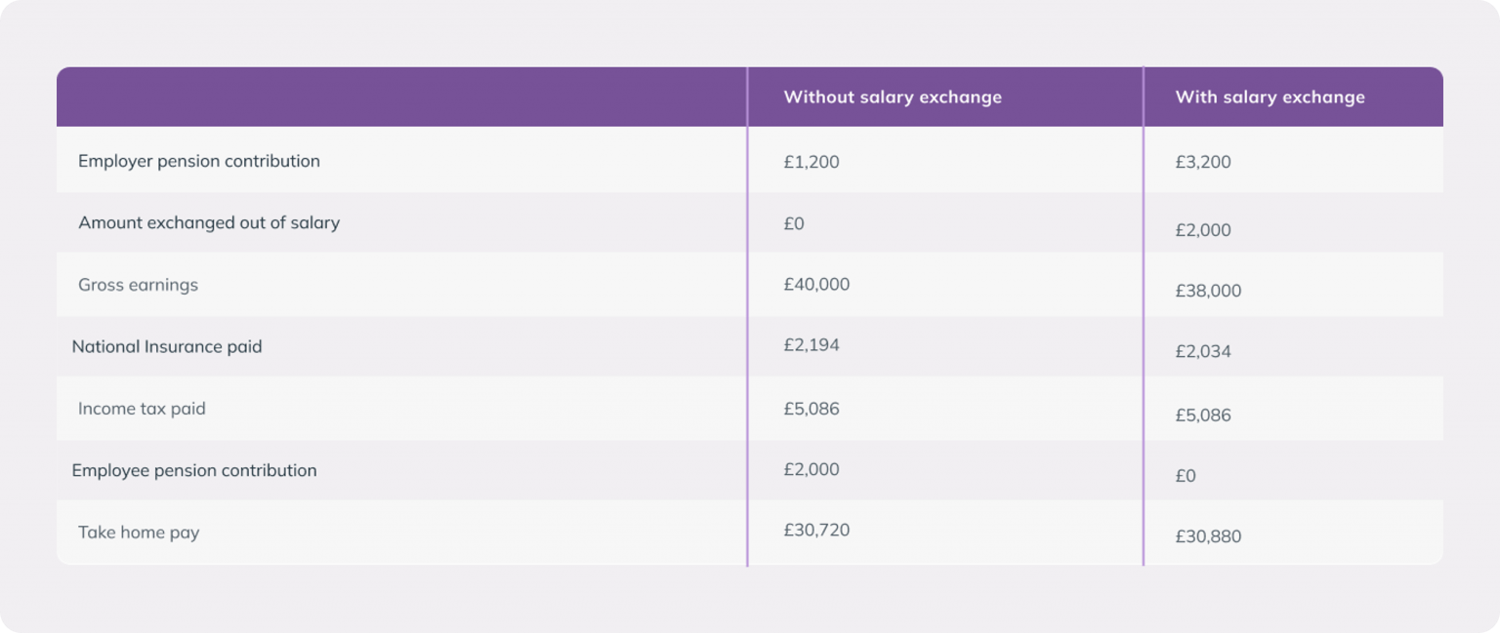This screenshot has width=1500, height=633.
Task: Click the £1,200 employer contribution value
Action: tap(811, 162)
